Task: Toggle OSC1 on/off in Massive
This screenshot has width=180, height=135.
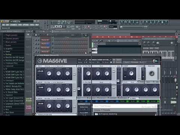Action: click(37, 66)
